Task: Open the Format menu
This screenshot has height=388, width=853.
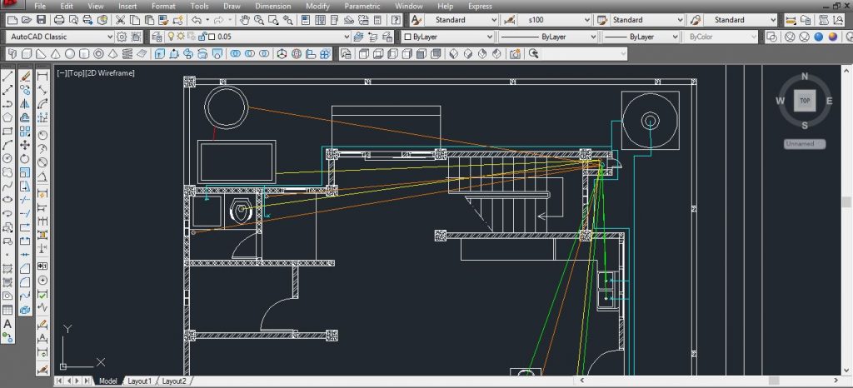Action: pyautogui.click(x=163, y=6)
